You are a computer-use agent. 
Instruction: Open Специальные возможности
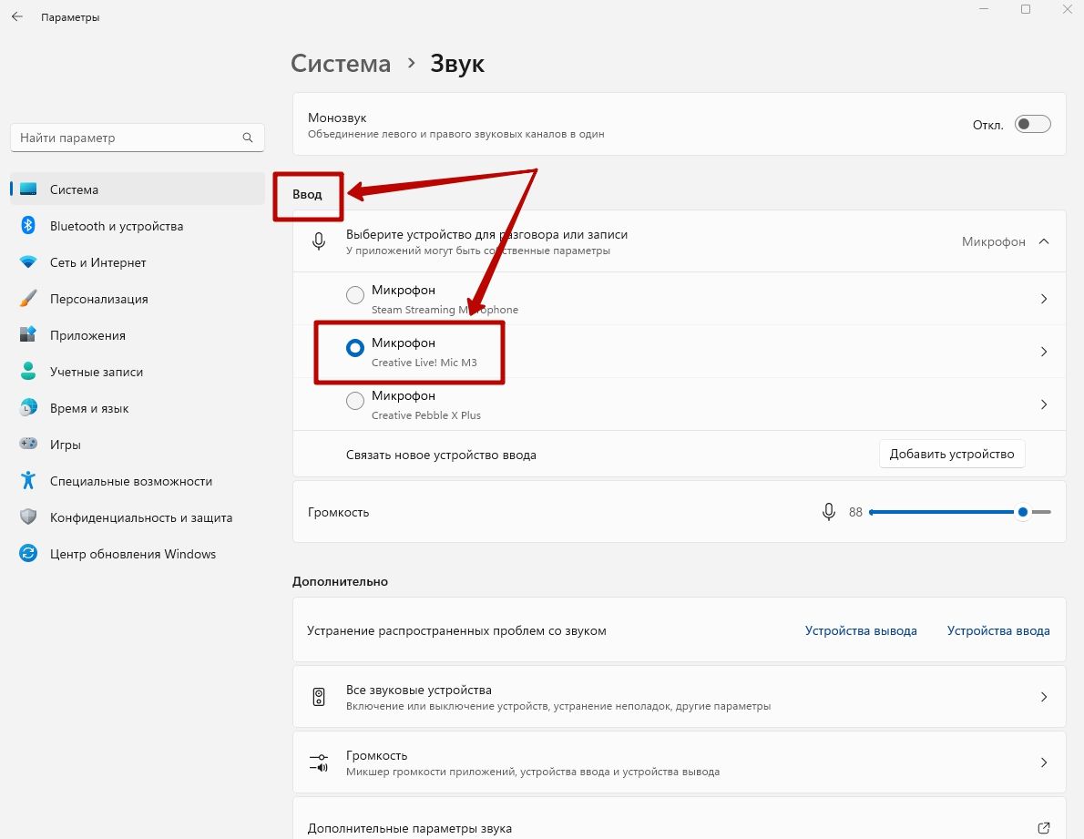pos(138,481)
